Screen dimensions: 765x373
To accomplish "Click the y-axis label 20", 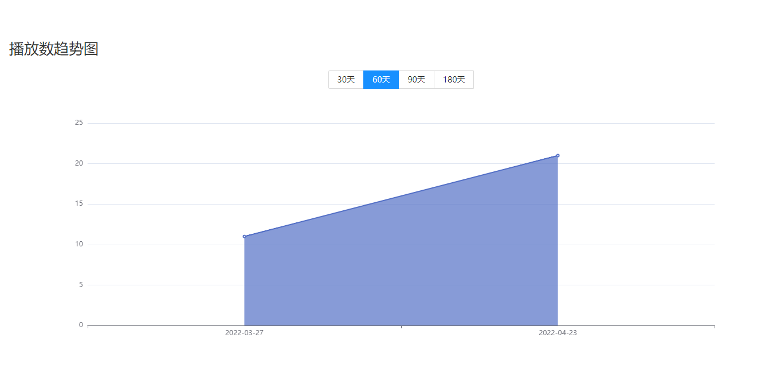I will [x=79, y=163].
